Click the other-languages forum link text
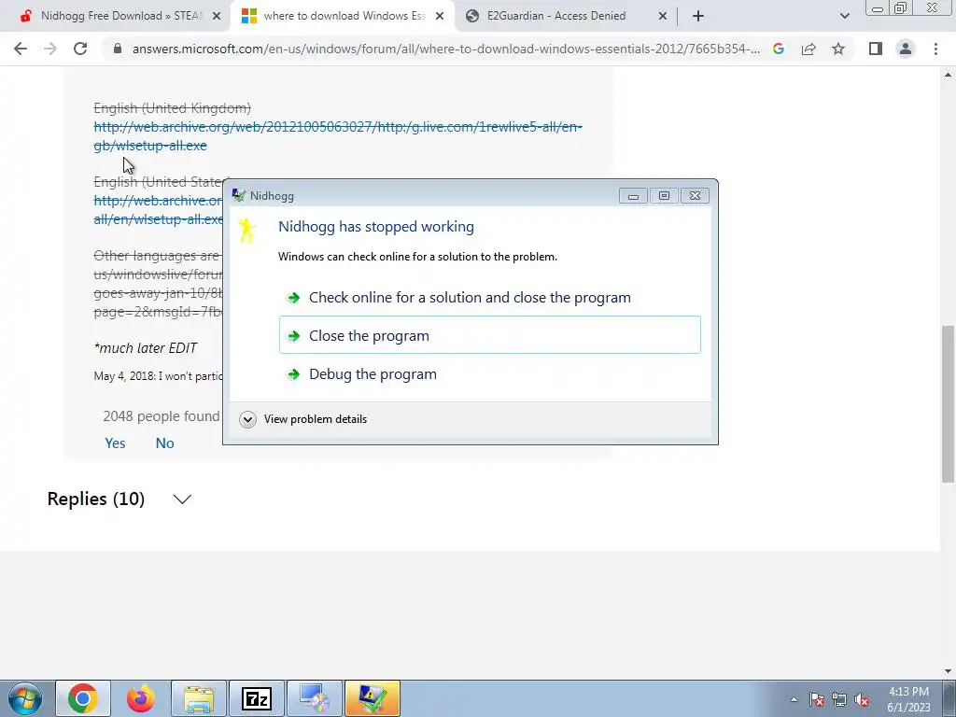Viewport: 956px width, 717px height. (x=159, y=284)
